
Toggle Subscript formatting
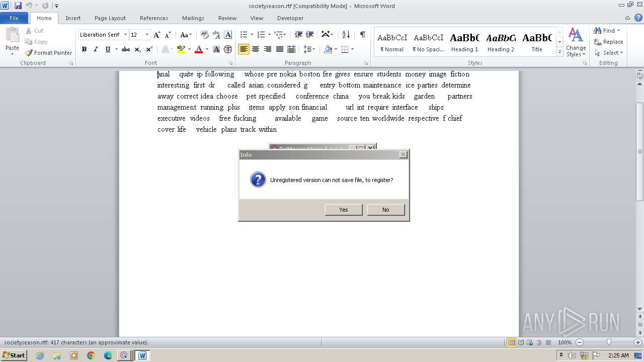(x=138, y=49)
